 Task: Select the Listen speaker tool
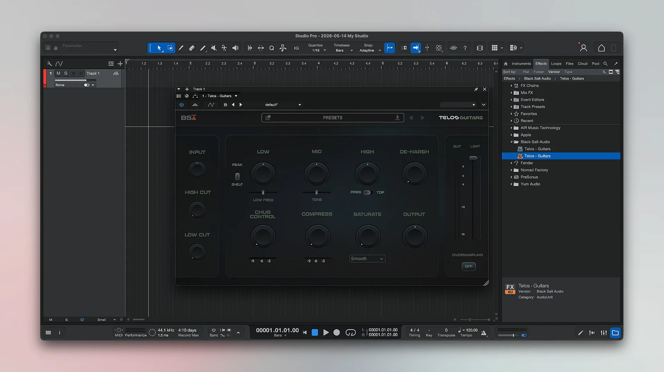(x=235, y=48)
